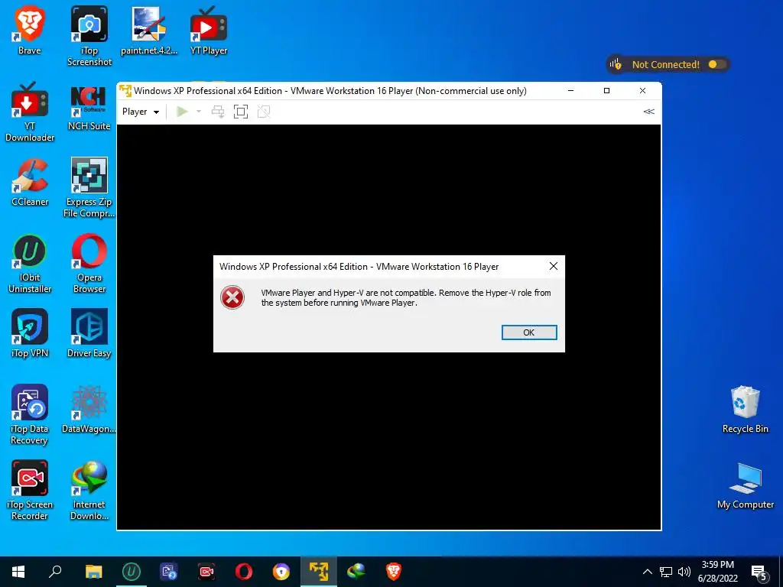The image size is (783, 587).
Task: Click the VPN widget signal icon
Action: pos(616,64)
